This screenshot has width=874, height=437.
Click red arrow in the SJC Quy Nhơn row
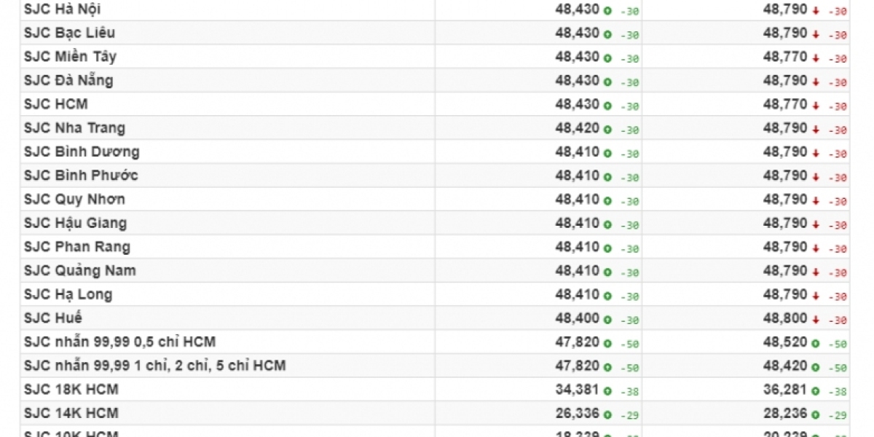[816, 201]
